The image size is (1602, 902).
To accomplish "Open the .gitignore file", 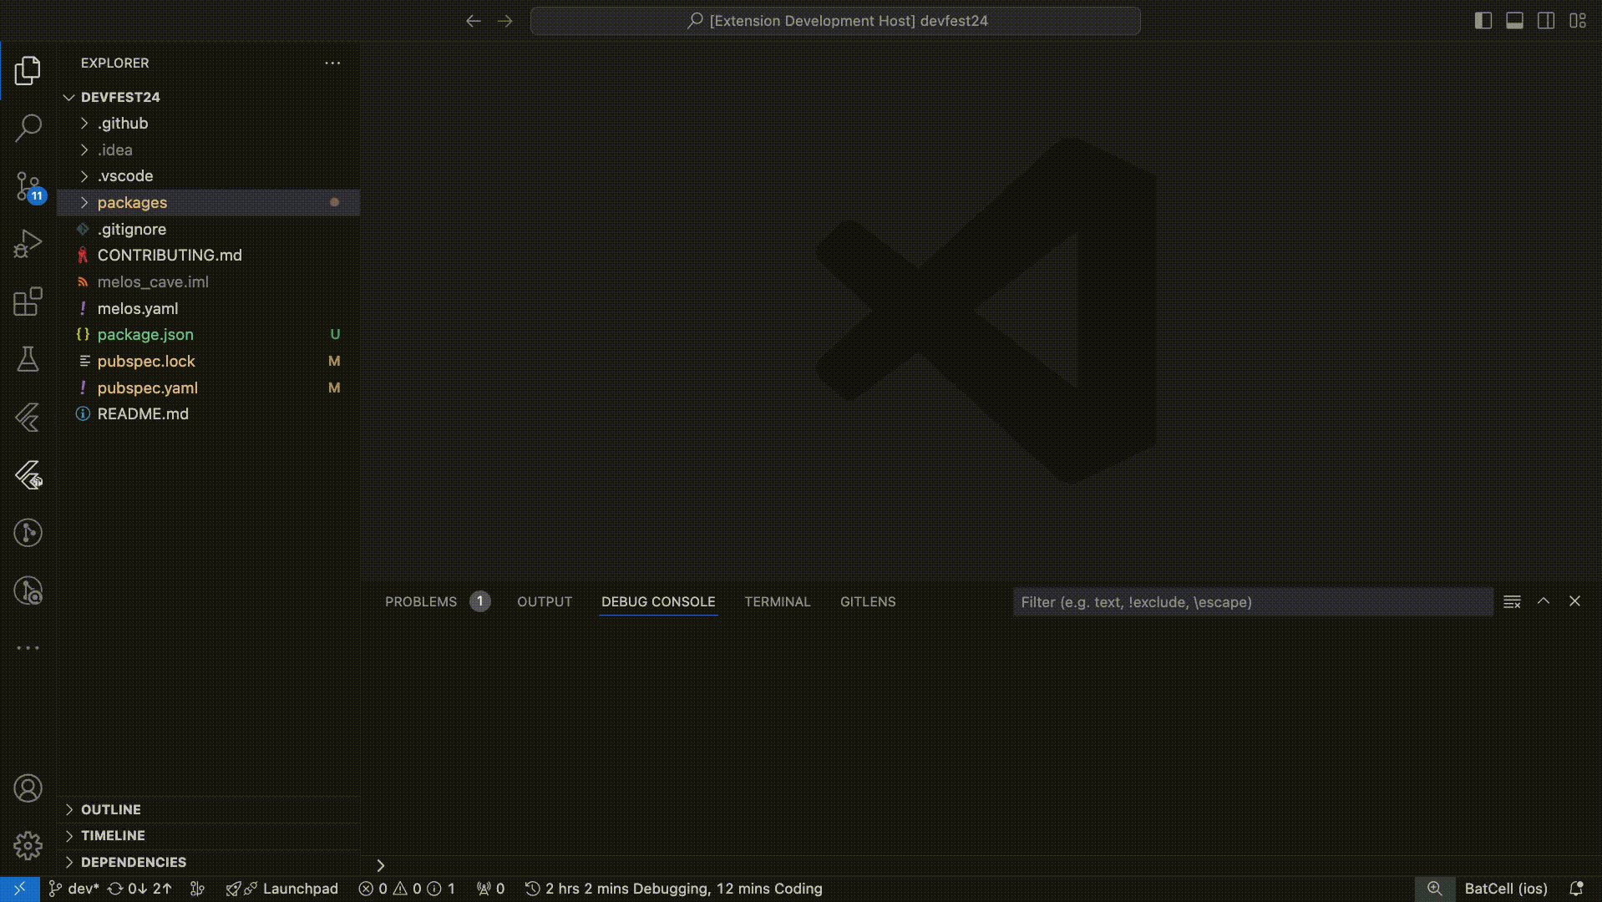I will coord(208,229).
